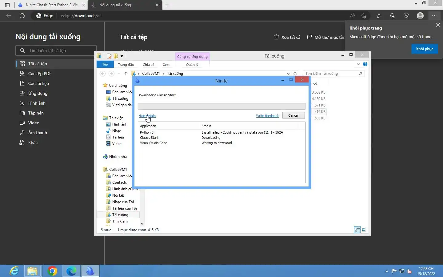Click the Explorer up-directory arrow
443x277 pixels.
[126, 74]
